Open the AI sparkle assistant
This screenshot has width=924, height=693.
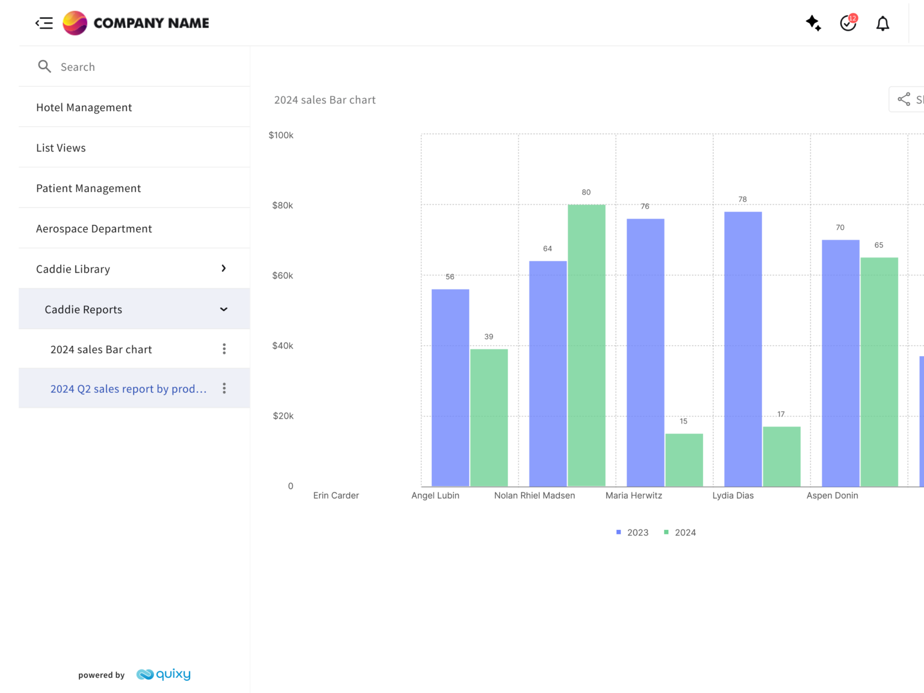click(813, 23)
